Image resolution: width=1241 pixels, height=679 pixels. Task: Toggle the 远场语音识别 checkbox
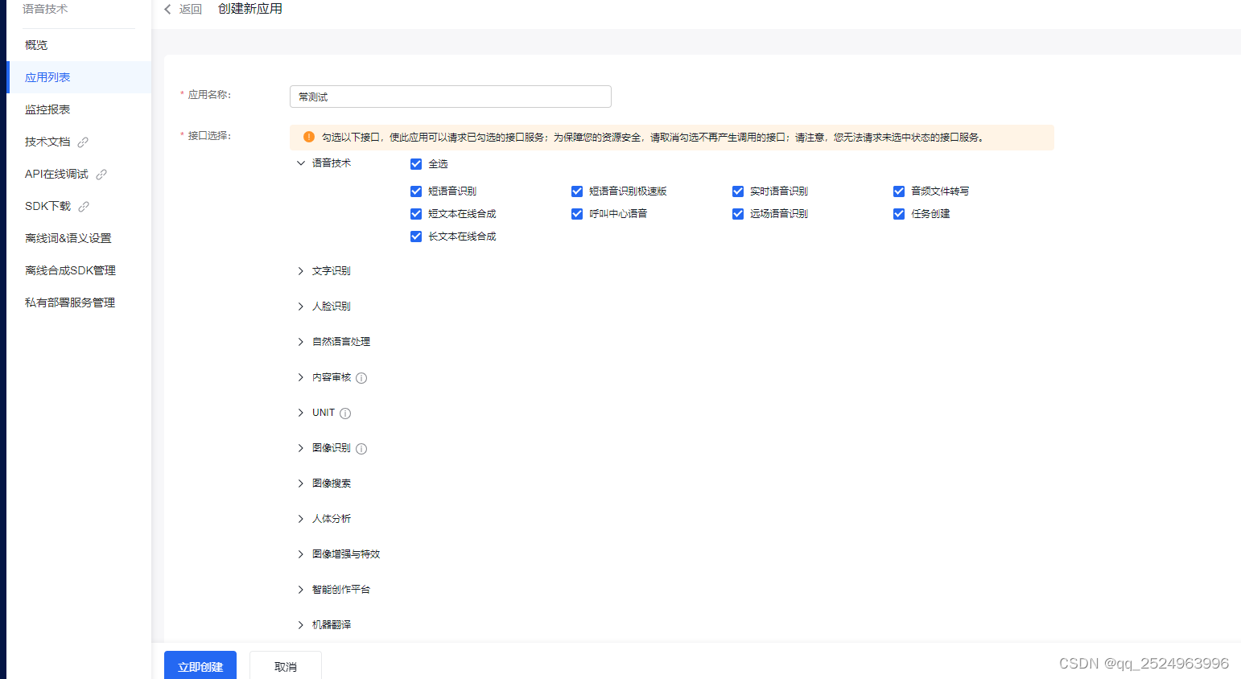click(x=738, y=214)
